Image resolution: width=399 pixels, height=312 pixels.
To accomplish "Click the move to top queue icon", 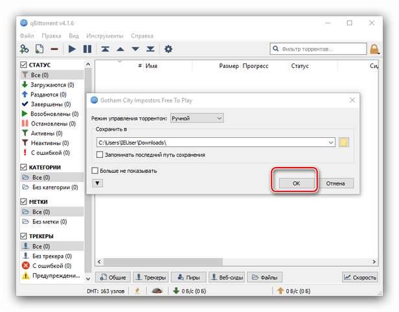I will (x=105, y=49).
